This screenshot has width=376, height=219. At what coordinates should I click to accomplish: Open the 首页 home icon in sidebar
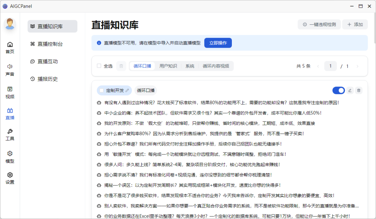pyautogui.click(x=10, y=48)
